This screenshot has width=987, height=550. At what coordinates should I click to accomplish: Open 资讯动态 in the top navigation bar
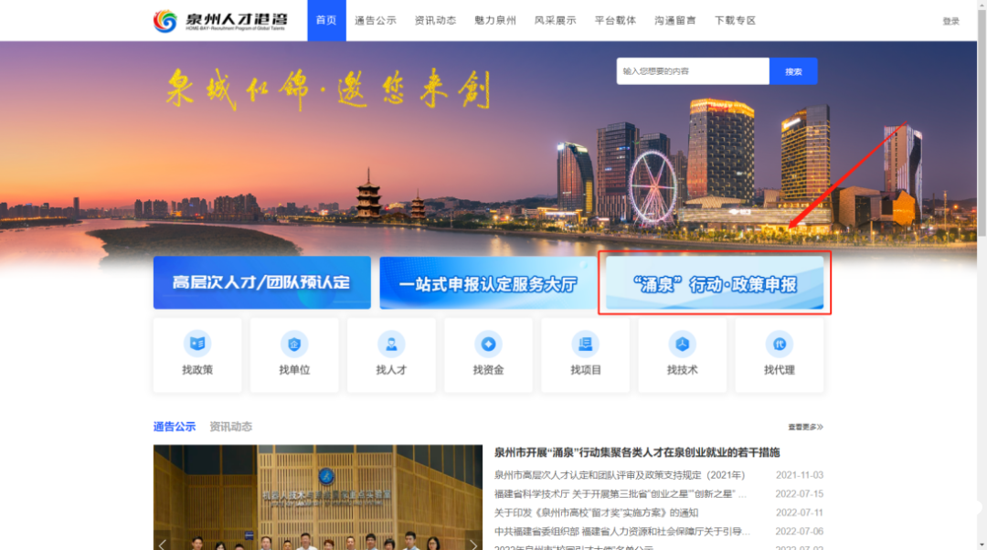tap(435, 20)
